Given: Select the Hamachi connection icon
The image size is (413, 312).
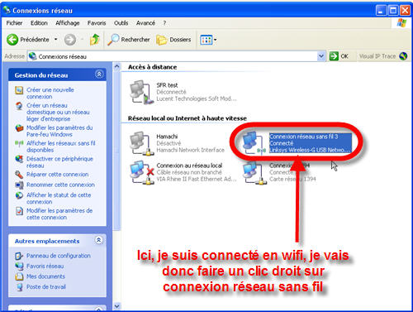Looking at the screenshot, I should click(141, 143).
